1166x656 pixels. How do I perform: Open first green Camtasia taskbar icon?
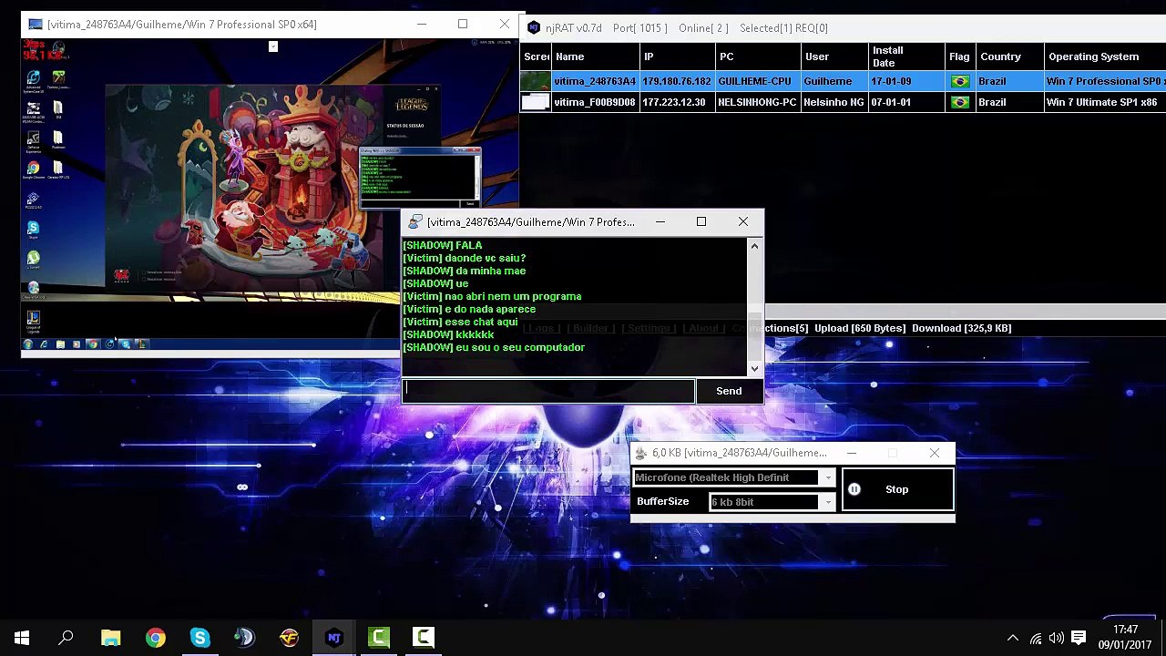[x=379, y=638]
